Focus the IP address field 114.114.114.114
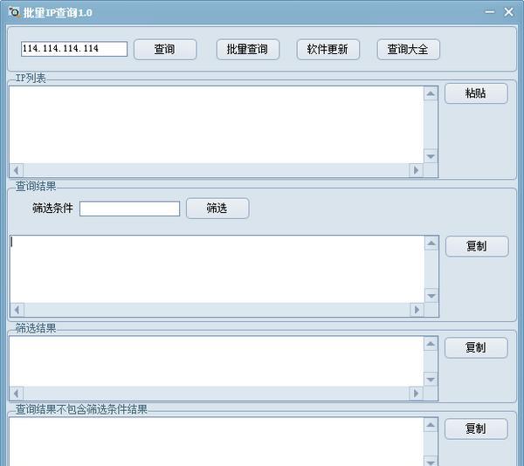The height and width of the screenshot is (466, 524). pos(74,49)
